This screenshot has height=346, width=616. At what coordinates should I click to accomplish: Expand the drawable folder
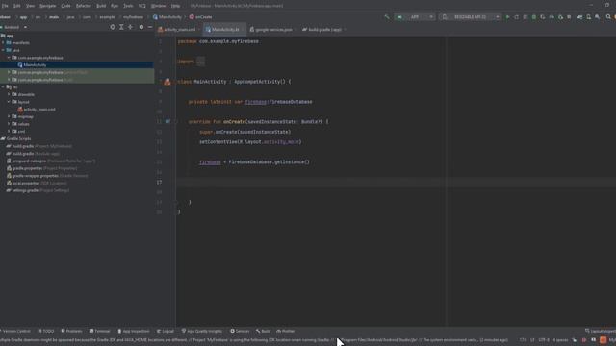(x=9, y=94)
